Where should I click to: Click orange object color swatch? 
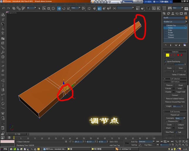click(186, 18)
